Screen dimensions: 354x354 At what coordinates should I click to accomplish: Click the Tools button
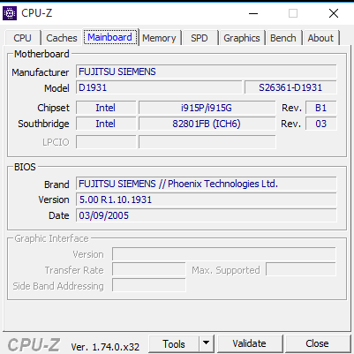[174, 343]
